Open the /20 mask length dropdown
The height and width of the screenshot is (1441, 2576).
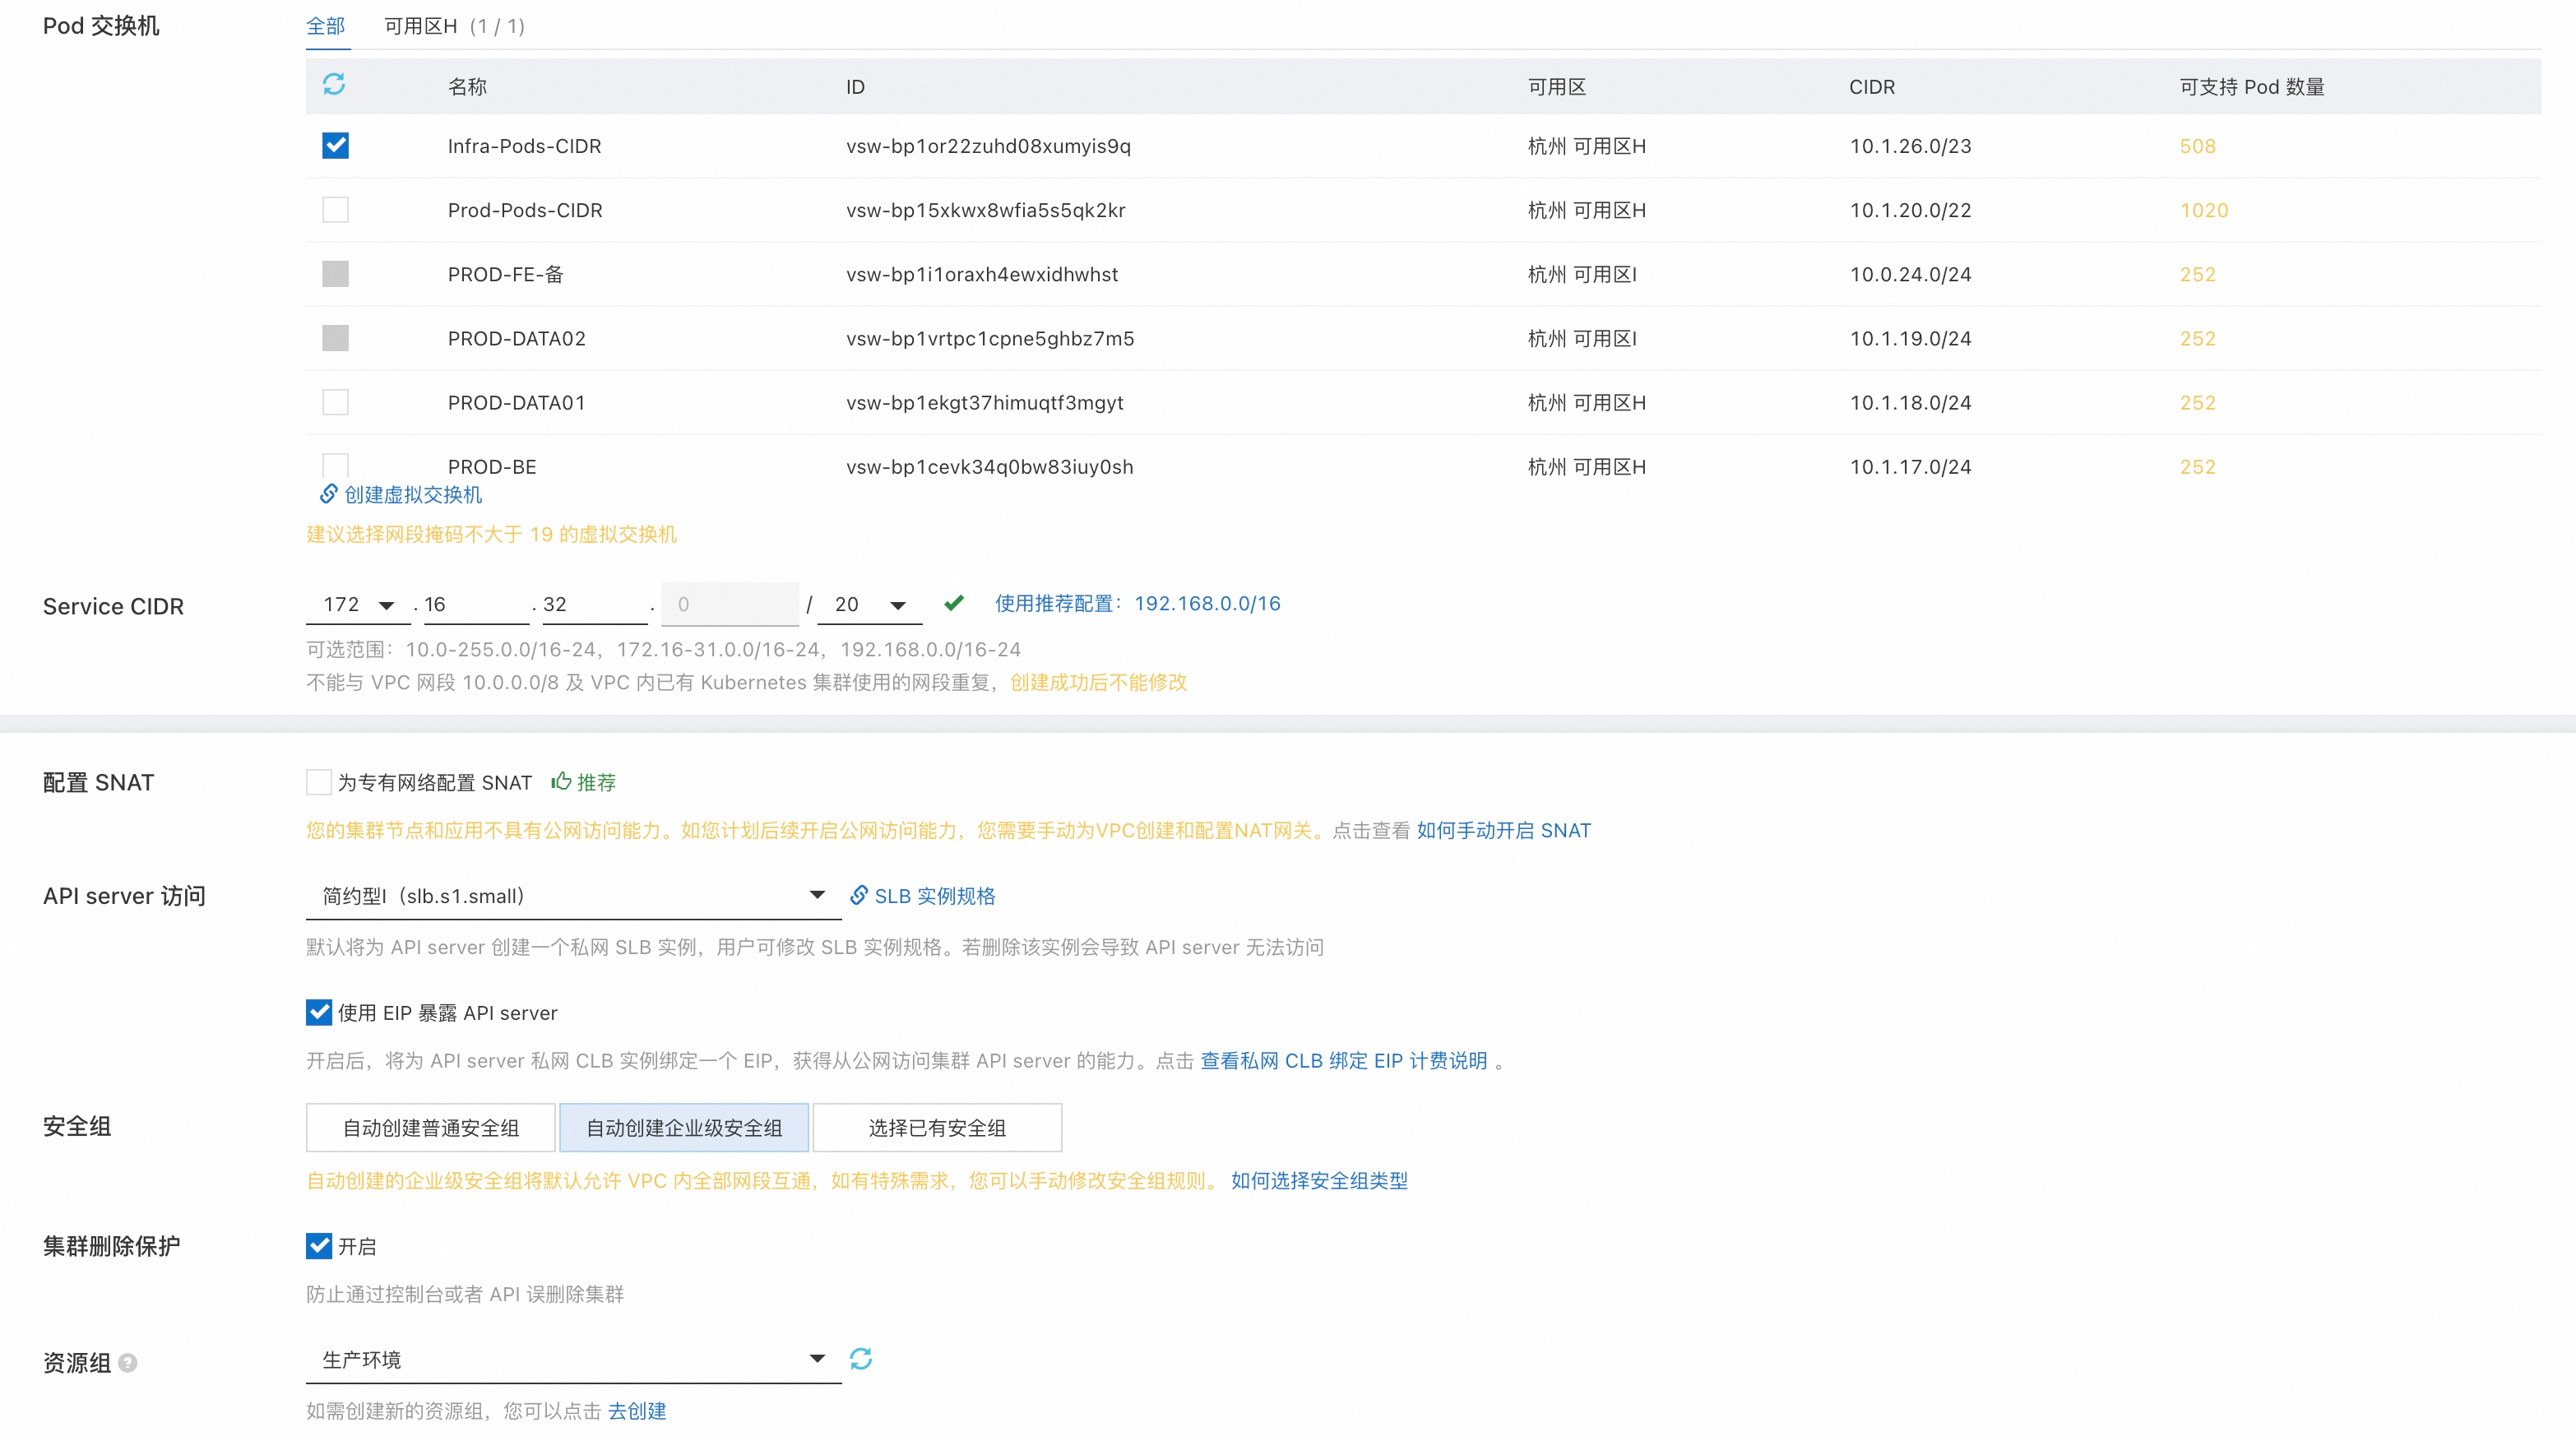tap(869, 604)
